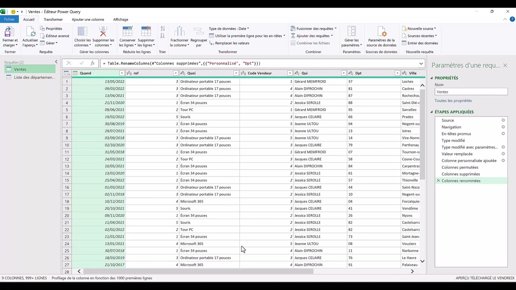The image size is (516, 290).
Task: Click Fractionner la colonne icon
Action: (x=179, y=32)
